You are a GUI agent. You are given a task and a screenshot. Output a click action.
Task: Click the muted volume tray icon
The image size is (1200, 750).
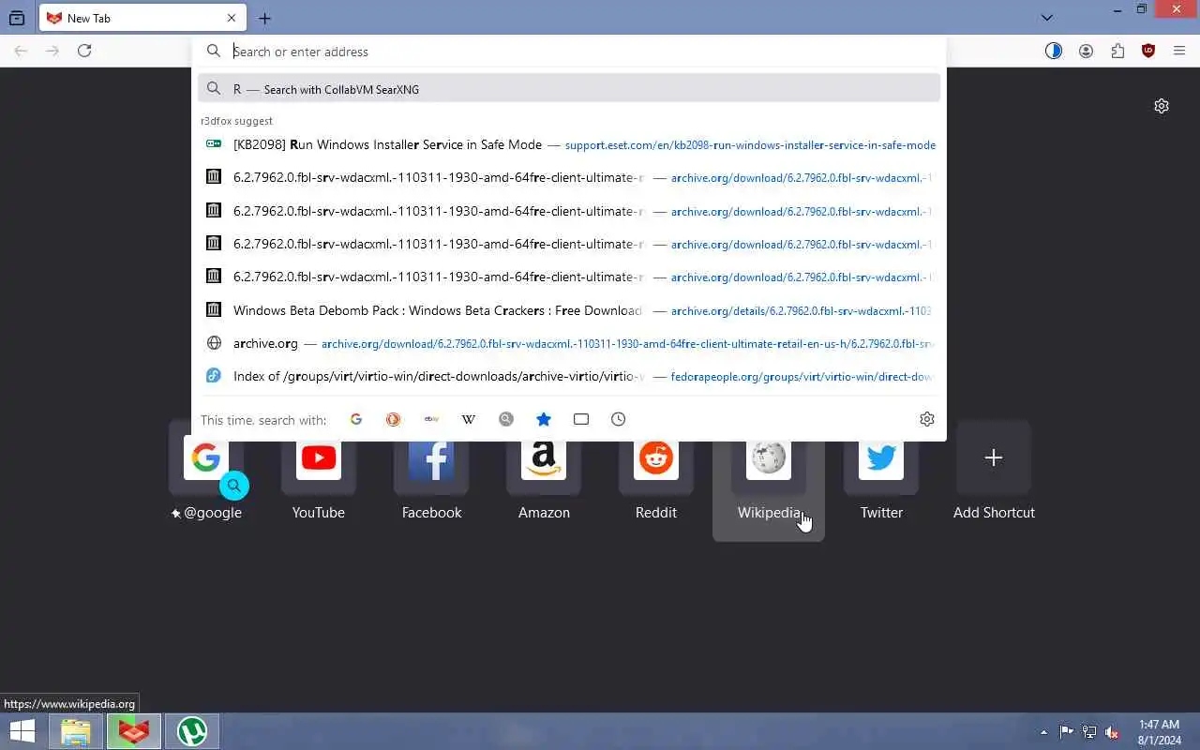pyautogui.click(x=1112, y=732)
